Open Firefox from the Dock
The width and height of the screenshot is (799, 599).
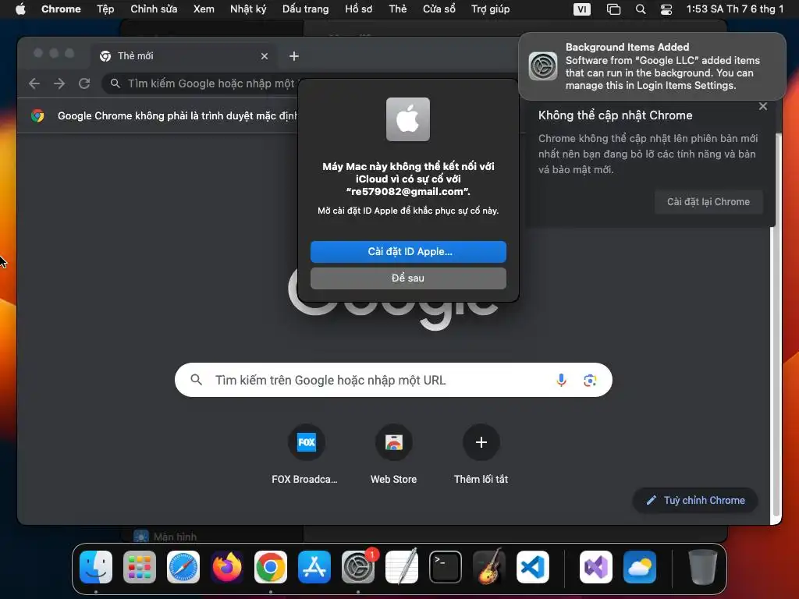(x=227, y=567)
